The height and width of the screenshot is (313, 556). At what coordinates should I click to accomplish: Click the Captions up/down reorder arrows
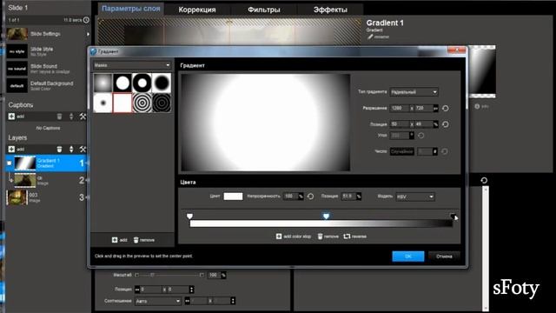point(71,117)
